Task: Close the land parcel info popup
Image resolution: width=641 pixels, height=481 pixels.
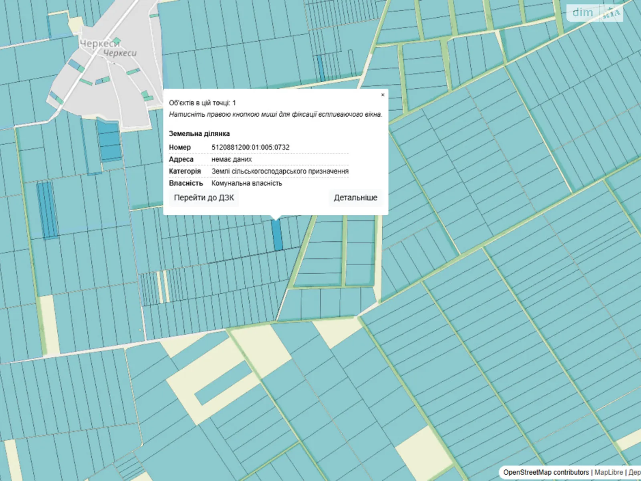Action: tap(383, 95)
